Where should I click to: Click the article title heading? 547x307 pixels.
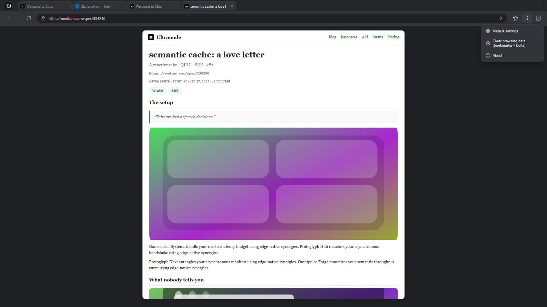pos(207,55)
